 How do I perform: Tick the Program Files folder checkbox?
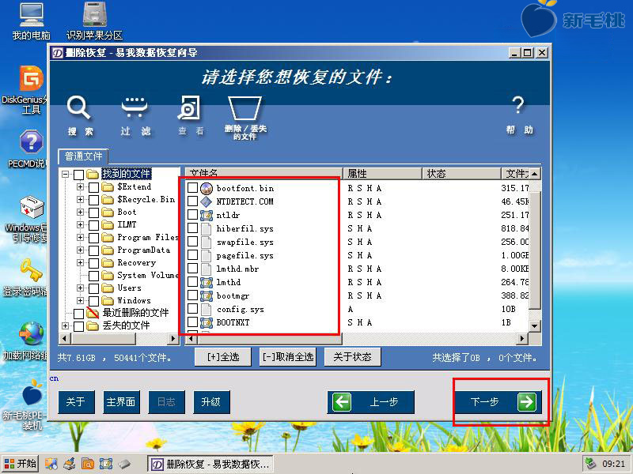(x=93, y=238)
